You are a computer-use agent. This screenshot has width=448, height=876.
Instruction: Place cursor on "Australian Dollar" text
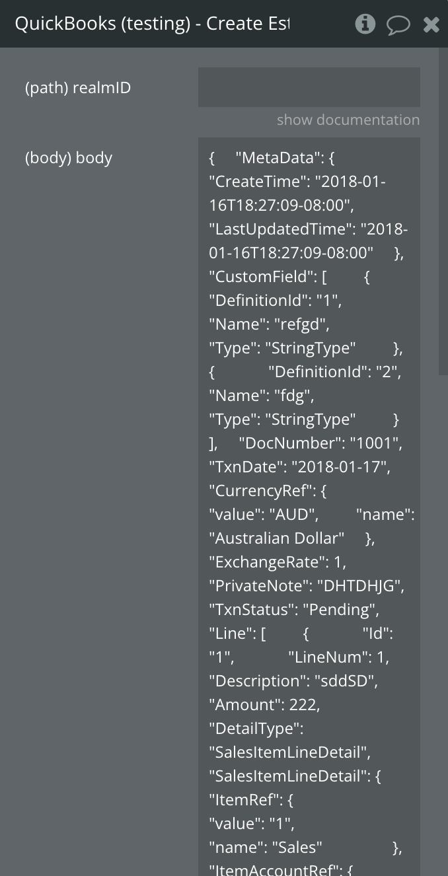(x=277, y=538)
